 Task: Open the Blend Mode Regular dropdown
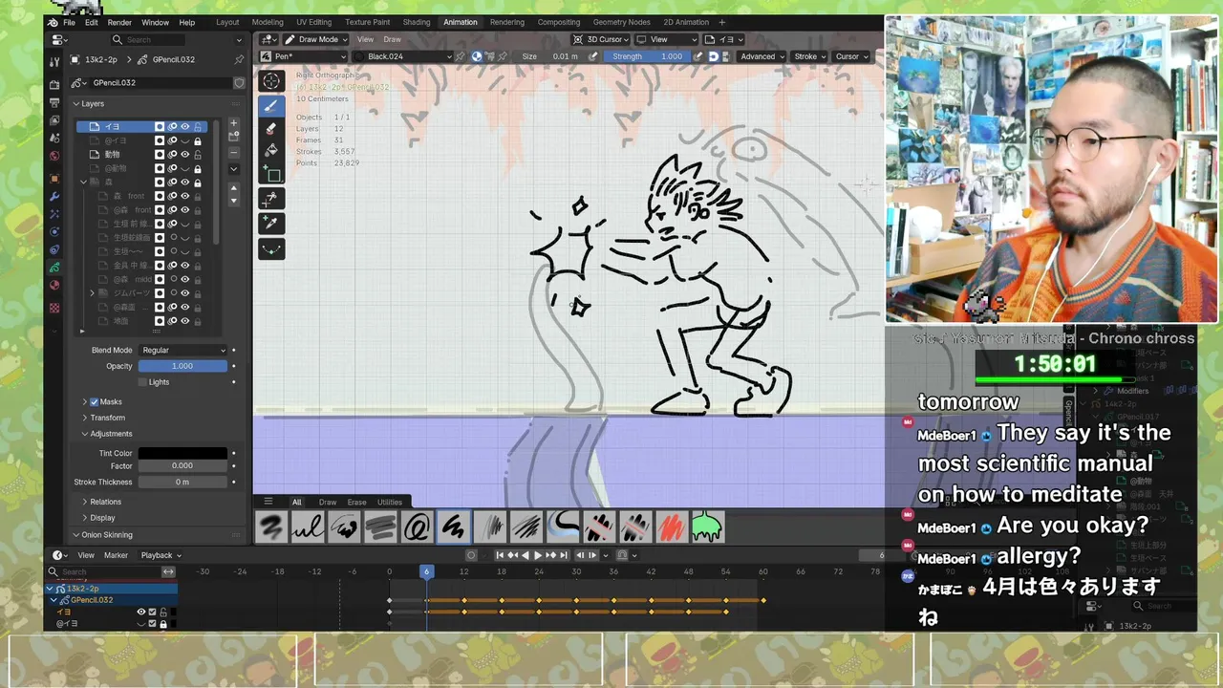click(182, 350)
